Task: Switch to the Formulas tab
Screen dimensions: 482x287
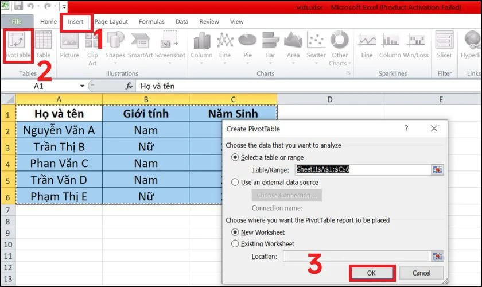Action: [151, 22]
